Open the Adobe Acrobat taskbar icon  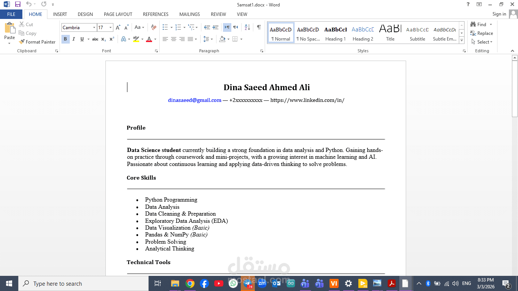click(392, 283)
